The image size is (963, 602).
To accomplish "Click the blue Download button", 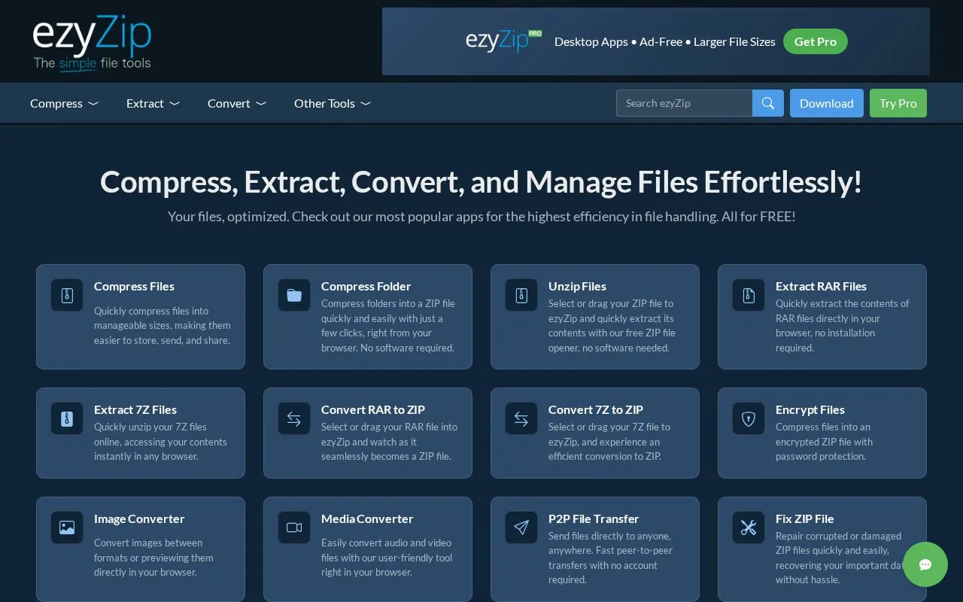I will 827,103.
